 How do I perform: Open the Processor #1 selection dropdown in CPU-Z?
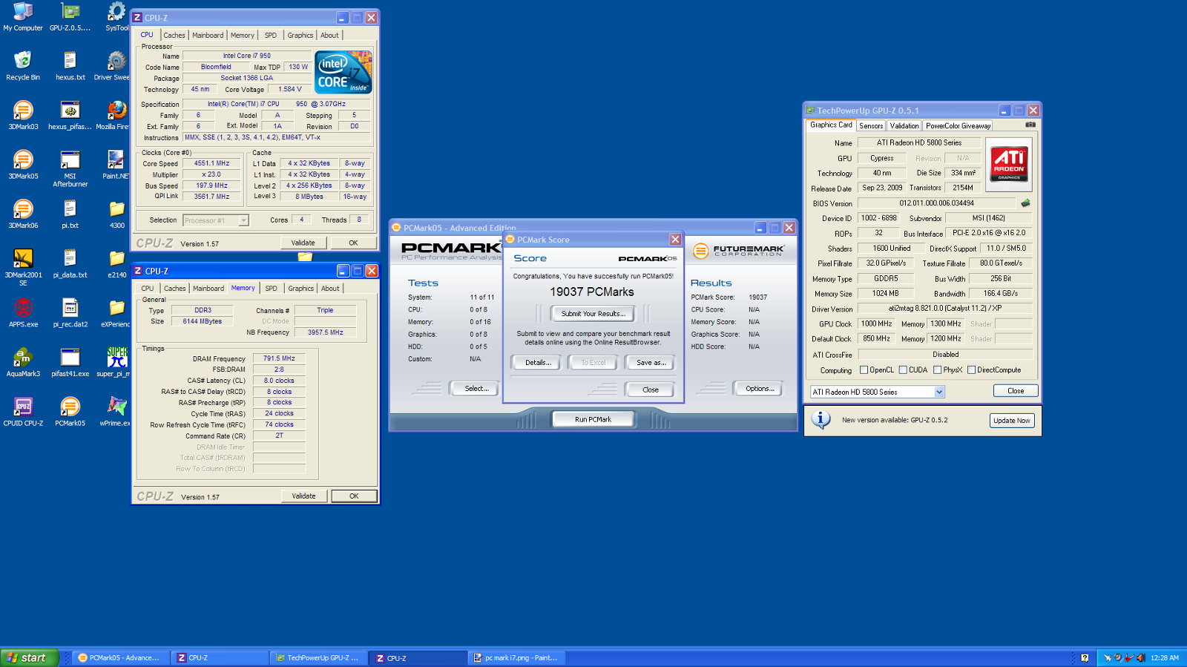(x=243, y=220)
